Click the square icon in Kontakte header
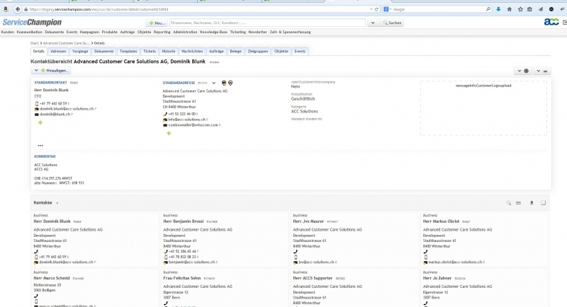The image size is (567, 307). pos(543,203)
